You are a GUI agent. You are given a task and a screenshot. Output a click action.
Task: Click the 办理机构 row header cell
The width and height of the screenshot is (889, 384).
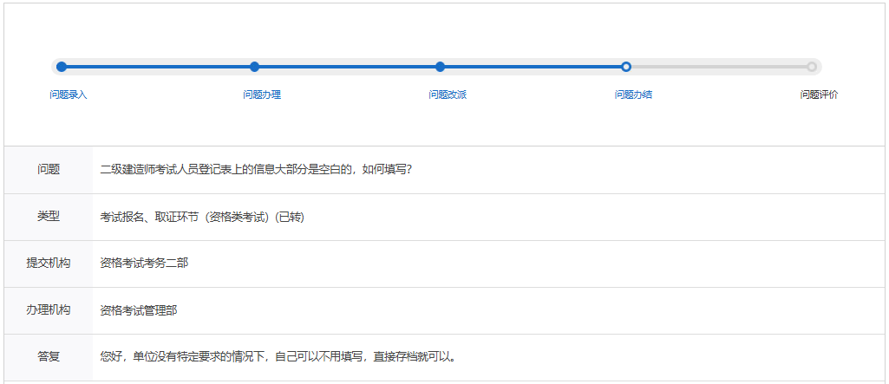[49, 310]
